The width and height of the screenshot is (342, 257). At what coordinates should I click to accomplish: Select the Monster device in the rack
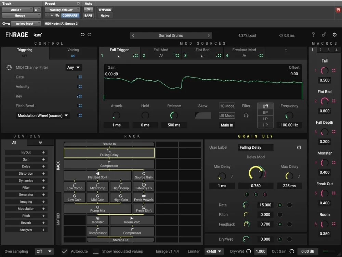(97, 220)
